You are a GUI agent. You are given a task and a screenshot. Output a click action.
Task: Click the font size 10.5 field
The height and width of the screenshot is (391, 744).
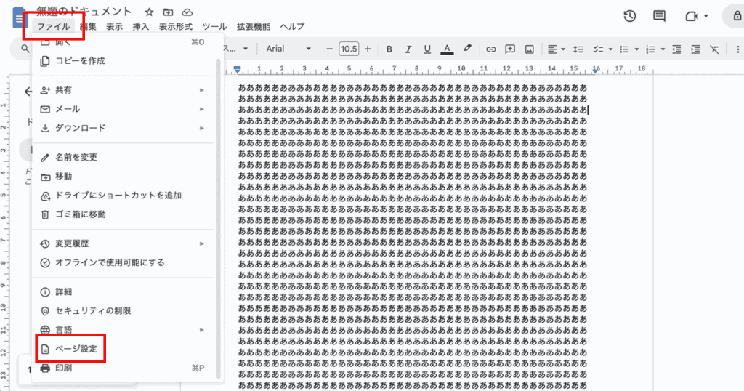click(x=349, y=49)
